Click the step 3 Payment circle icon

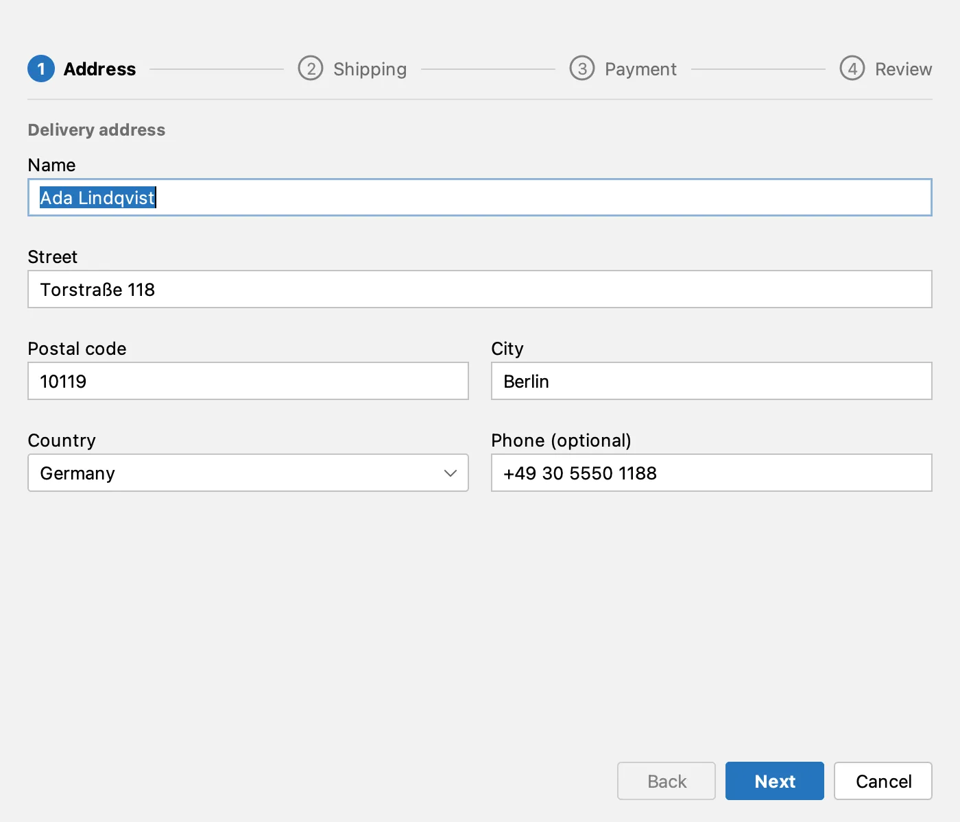pyautogui.click(x=582, y=68)
